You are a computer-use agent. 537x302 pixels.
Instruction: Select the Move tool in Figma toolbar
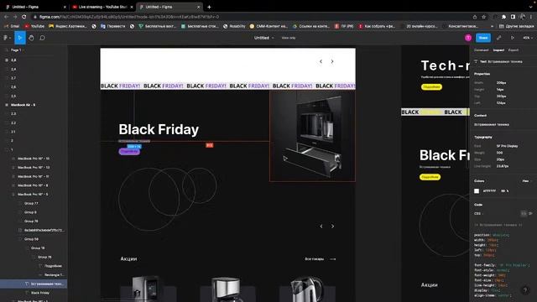[x=20, y=38]
